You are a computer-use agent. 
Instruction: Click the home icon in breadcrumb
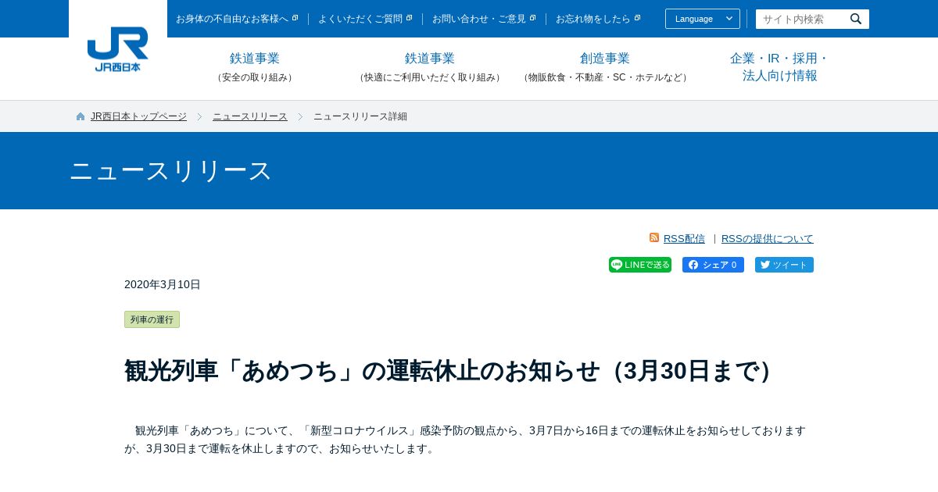coord(81,116)
